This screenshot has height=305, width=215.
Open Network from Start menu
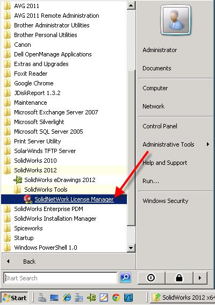[154, 106]
